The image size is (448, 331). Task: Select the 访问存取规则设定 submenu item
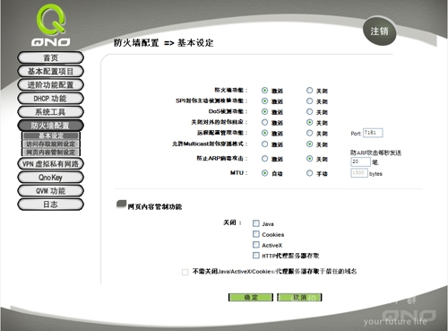point(51,144)
